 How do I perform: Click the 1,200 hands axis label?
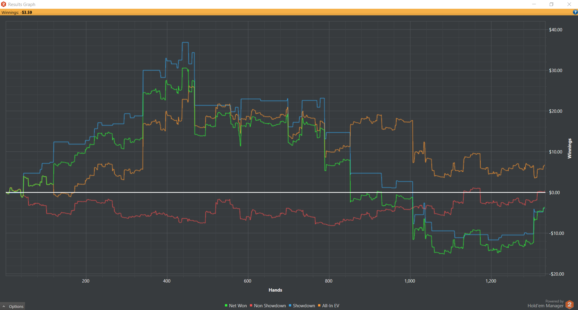point(491,281)
